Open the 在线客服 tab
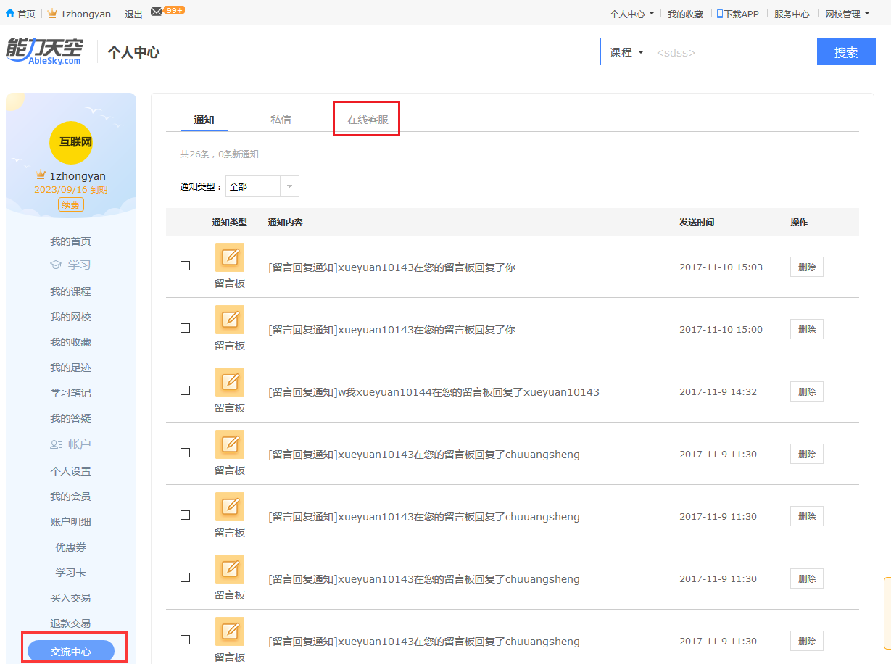This screenshot has height=664, width=891. [x=368, y=120]
